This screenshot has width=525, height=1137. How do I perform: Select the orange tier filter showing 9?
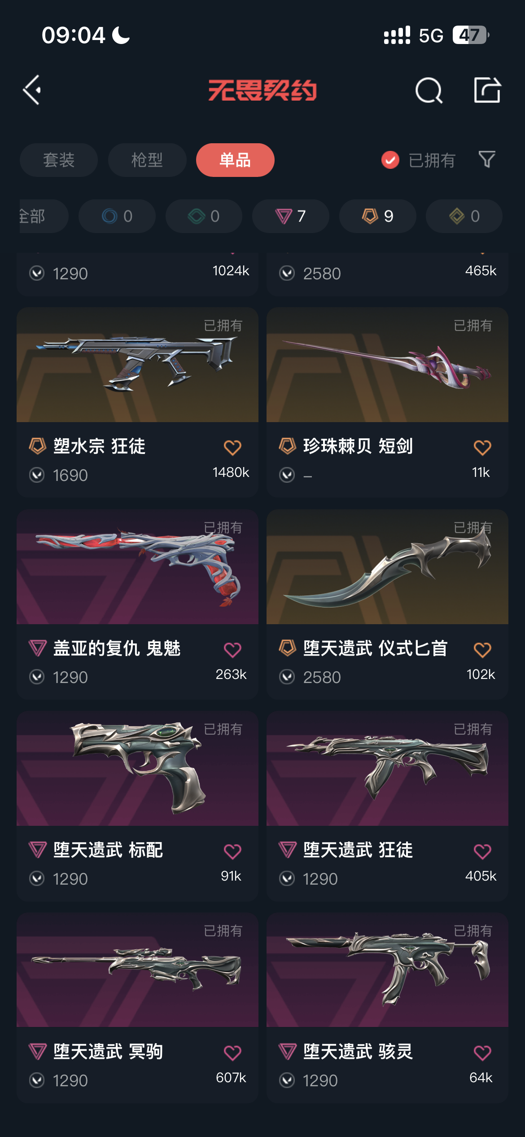[378, 216]
